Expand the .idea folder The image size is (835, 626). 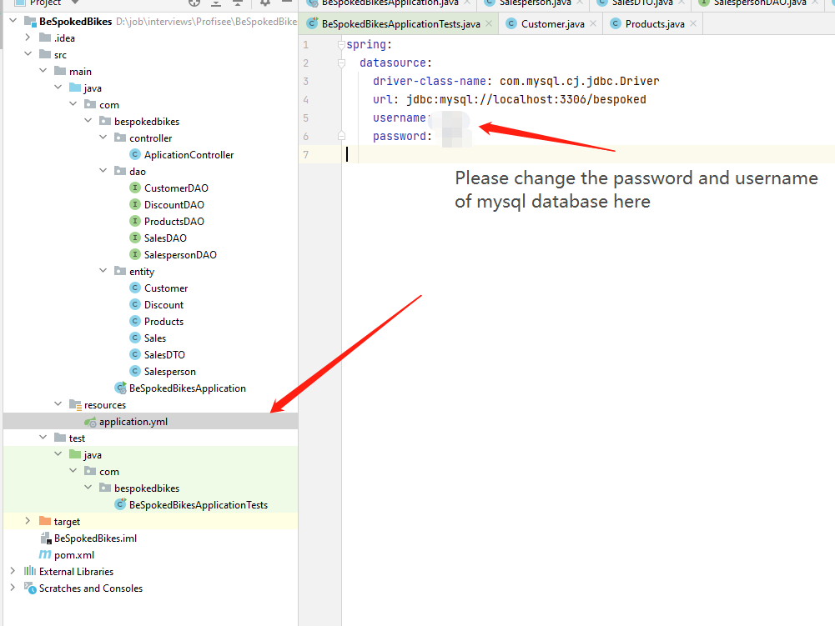28,38
